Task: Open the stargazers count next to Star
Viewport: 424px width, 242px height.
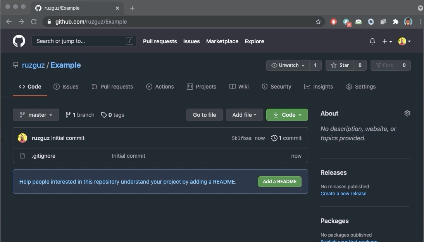Action: point(360,65)
